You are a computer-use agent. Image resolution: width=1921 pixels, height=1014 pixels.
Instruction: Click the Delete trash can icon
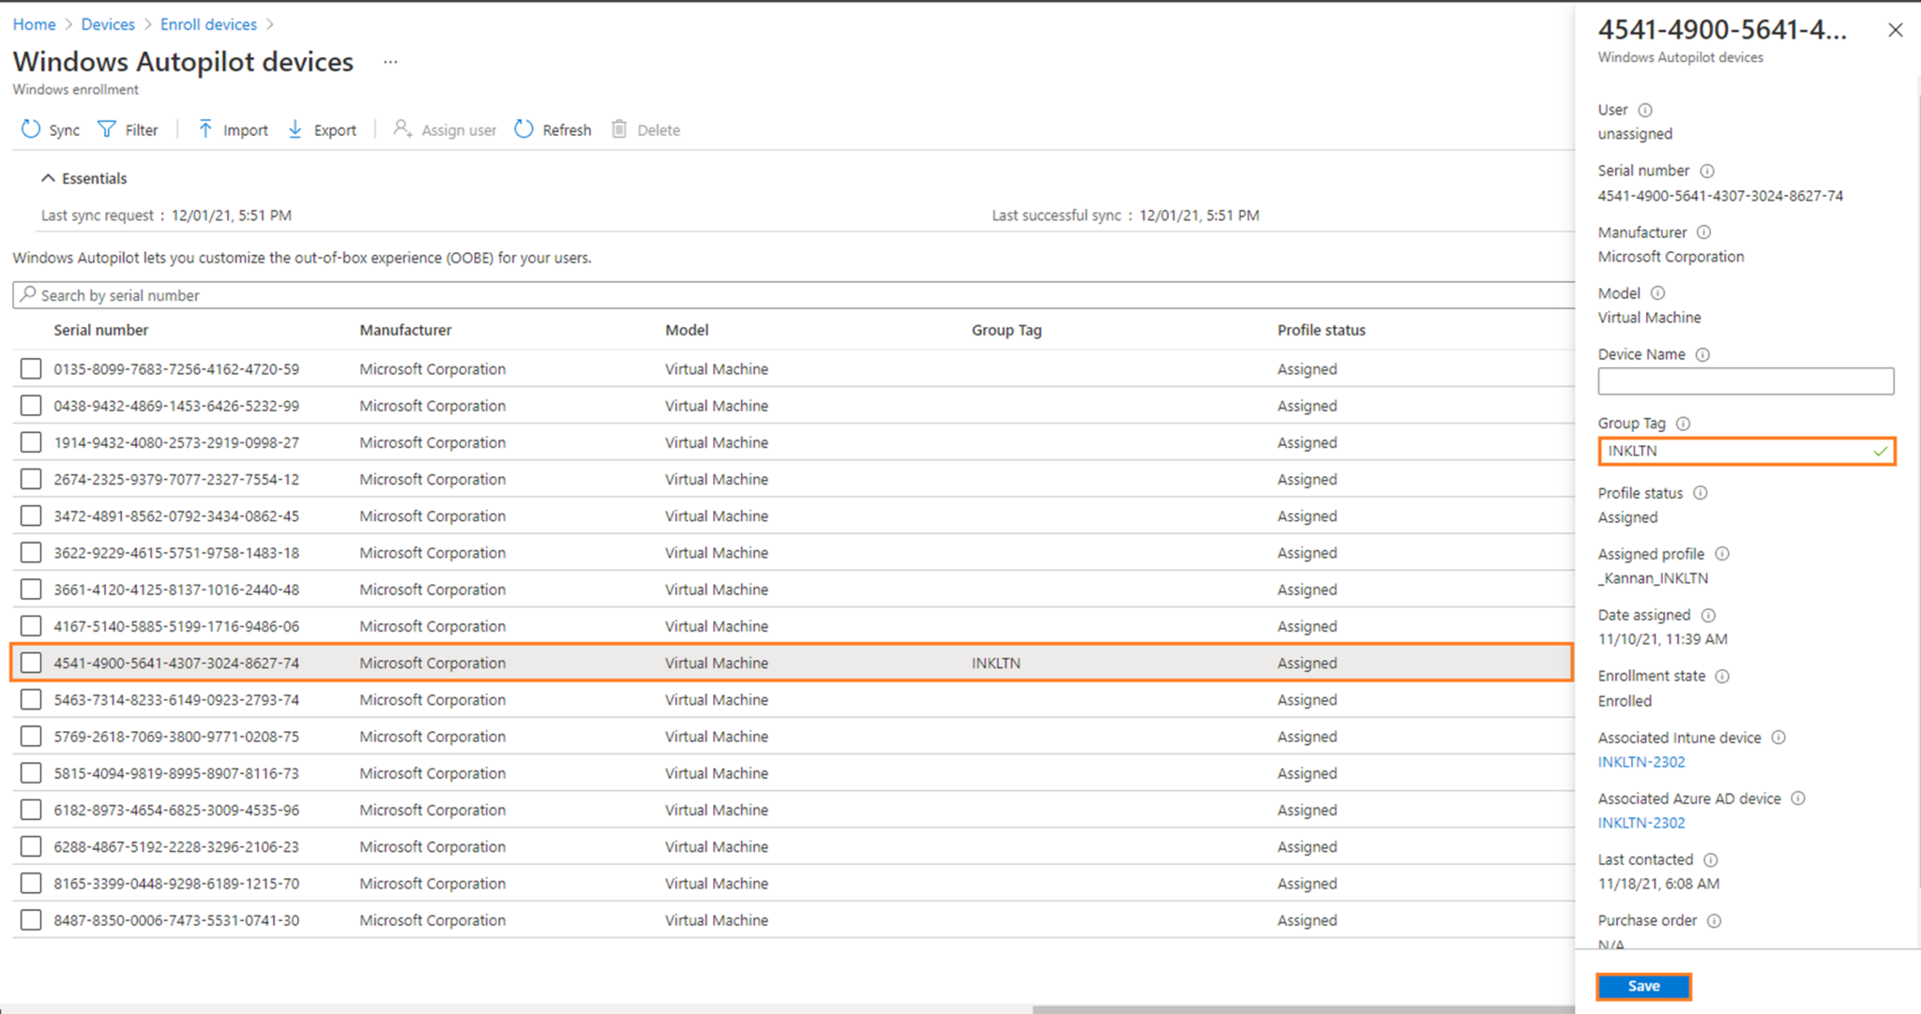[x=619, y=129]
